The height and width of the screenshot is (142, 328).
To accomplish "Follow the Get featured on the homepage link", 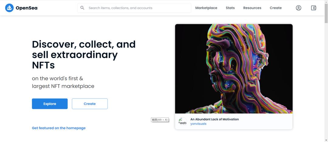I will click(x=59, y=128).
